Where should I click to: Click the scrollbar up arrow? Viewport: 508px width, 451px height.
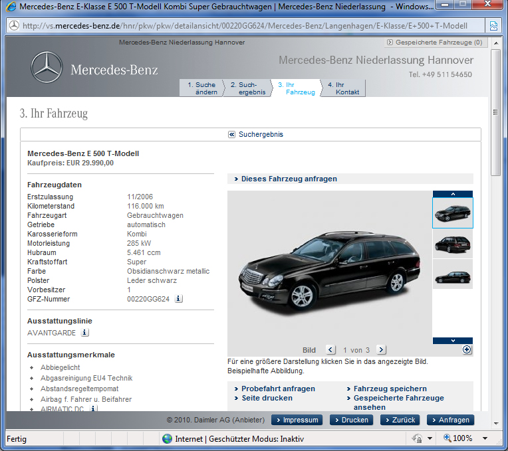pos(495,43)
